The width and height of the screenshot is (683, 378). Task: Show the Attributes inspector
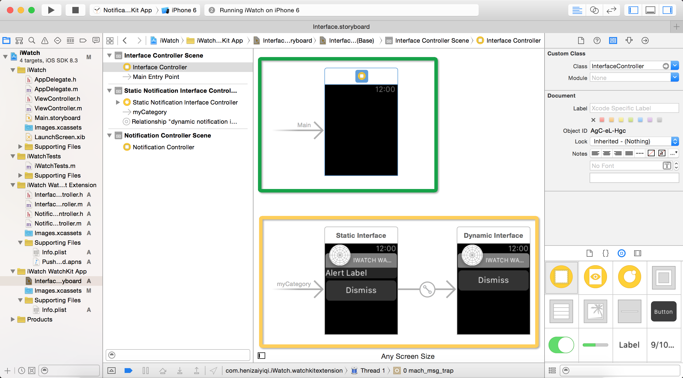pyautogui.click(x=629, y=41)
